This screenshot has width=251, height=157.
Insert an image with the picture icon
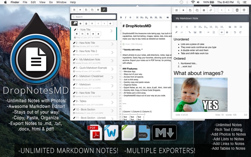point(195,32)
